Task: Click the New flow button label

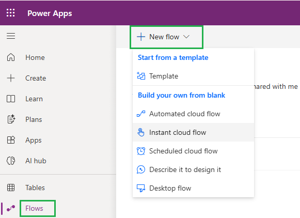Action: click(164, 37)
